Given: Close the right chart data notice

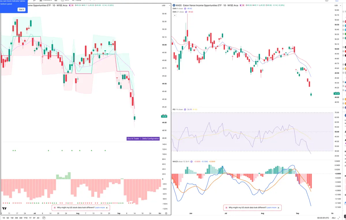Looking at the screenshot, I should (x=278, y=207).
